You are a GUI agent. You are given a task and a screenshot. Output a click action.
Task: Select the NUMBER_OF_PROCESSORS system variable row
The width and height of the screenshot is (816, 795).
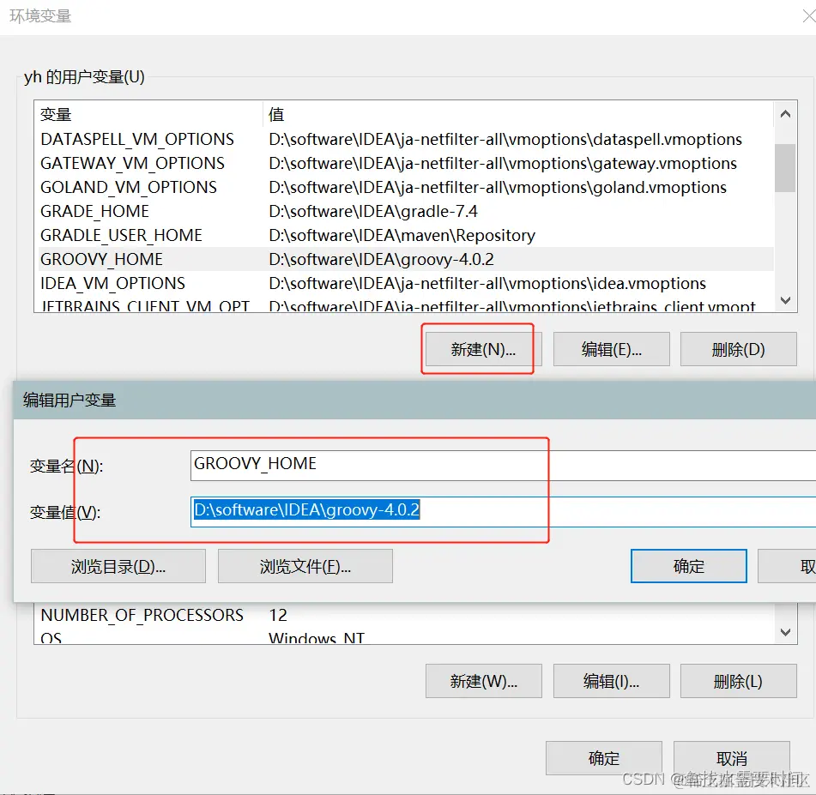[x=406, y=615]
